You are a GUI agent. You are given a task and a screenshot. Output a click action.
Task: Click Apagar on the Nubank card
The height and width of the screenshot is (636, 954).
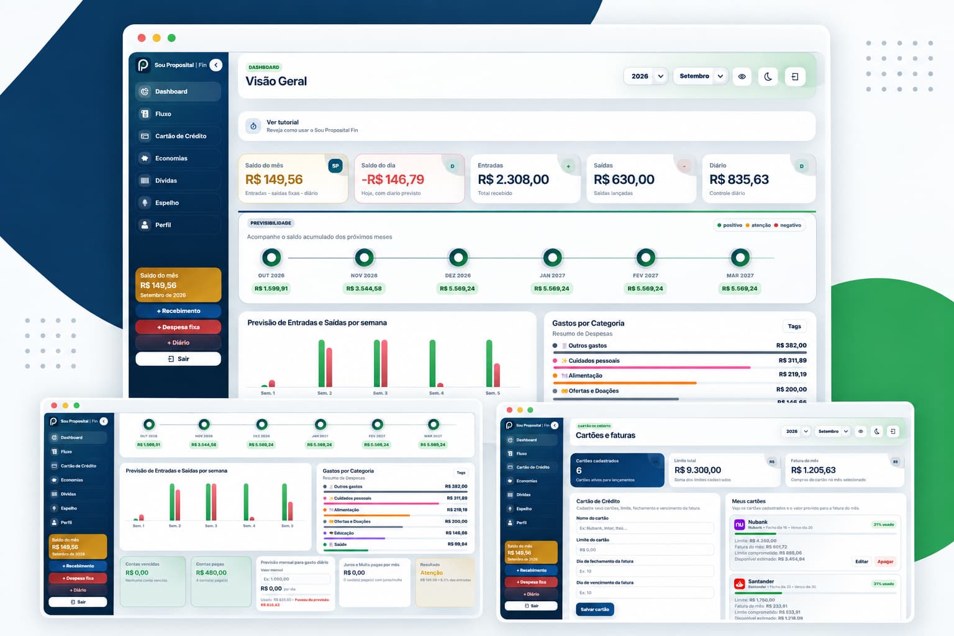[885, 561]
